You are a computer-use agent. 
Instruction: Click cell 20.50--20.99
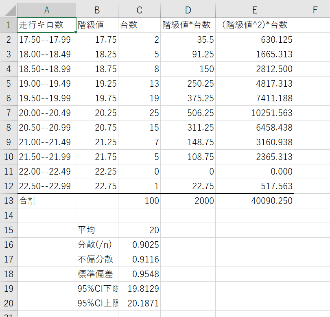pos(46,127)
